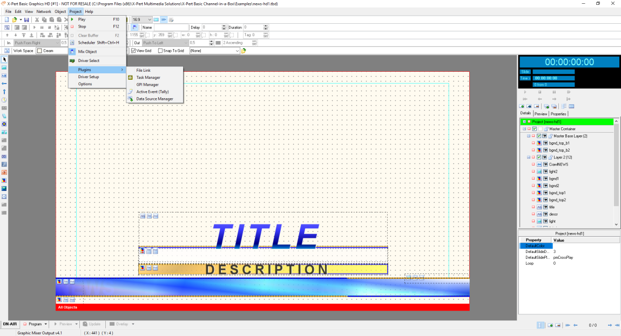The height and width of the screenshot is (336, 621).
Task: Select the text object tool in sidebar
Action: (x=4, y=76)
